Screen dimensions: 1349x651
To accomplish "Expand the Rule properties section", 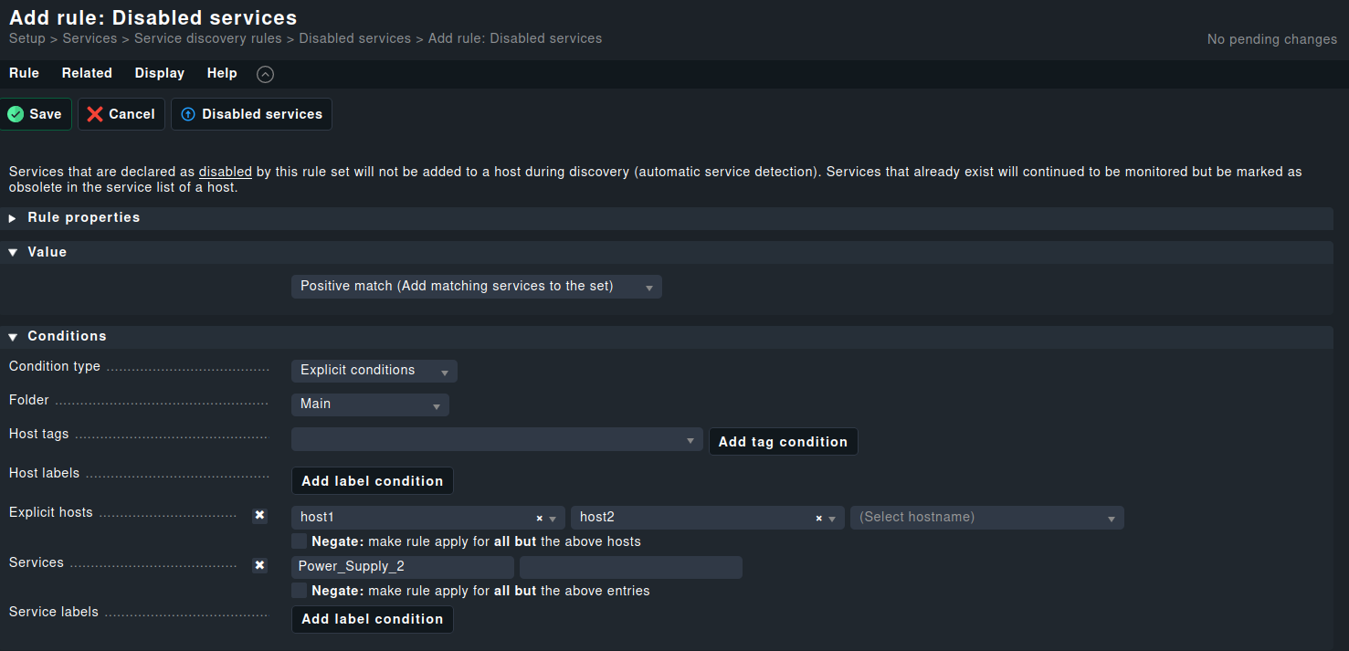I will pos(13,218).
